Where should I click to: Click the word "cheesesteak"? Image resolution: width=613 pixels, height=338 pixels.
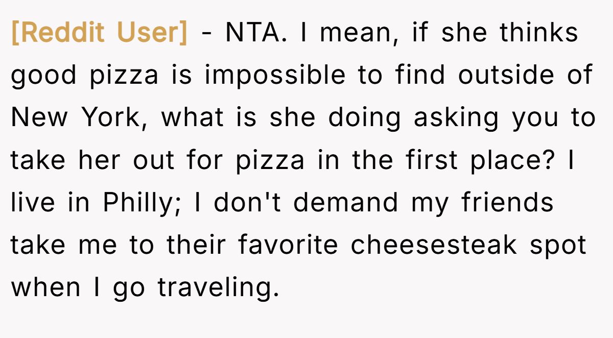tap(433, 245)
